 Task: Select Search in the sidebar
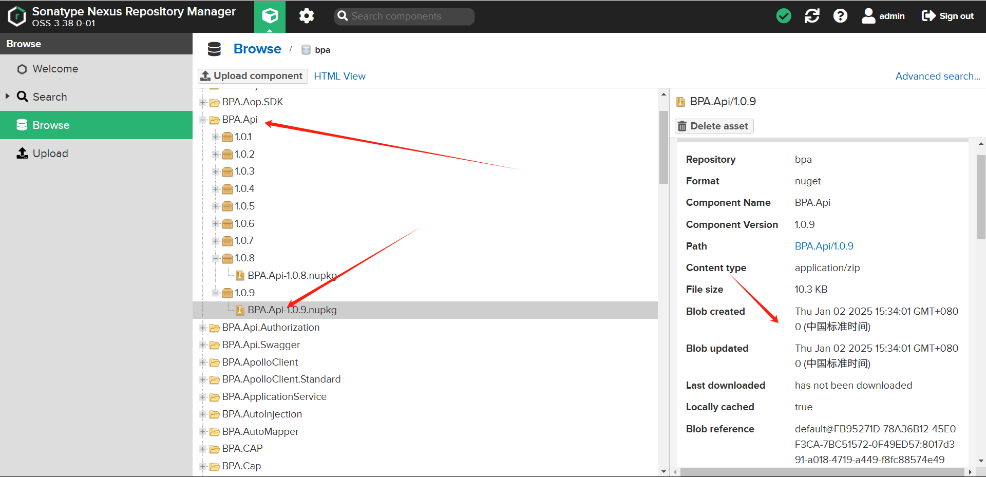tap(96, 97)
